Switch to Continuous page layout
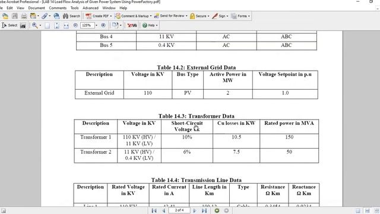 (368, 211)
